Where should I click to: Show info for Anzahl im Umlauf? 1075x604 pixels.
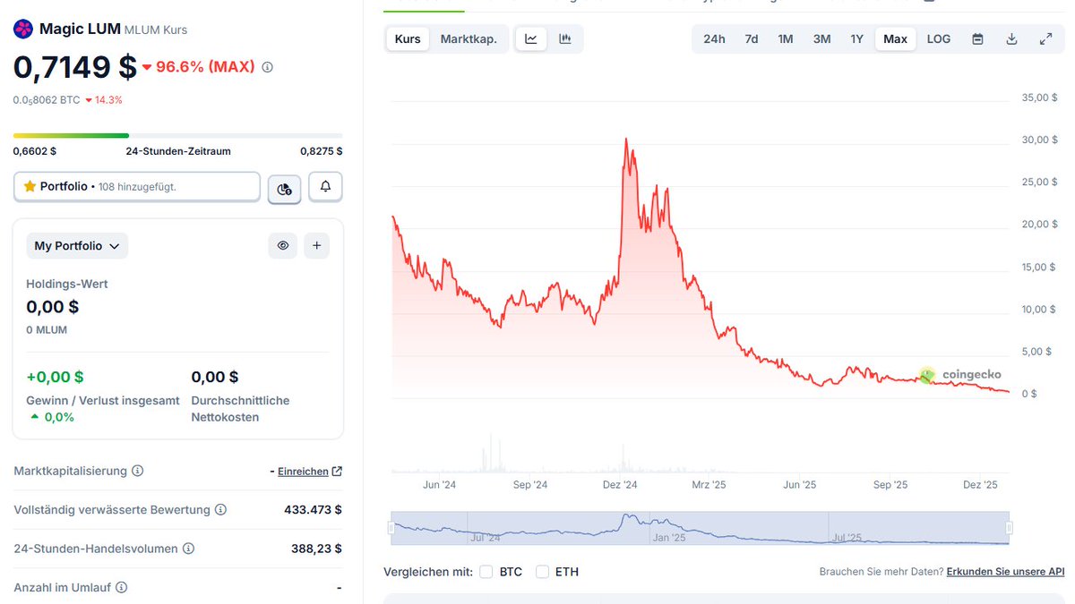coord(121,588)
